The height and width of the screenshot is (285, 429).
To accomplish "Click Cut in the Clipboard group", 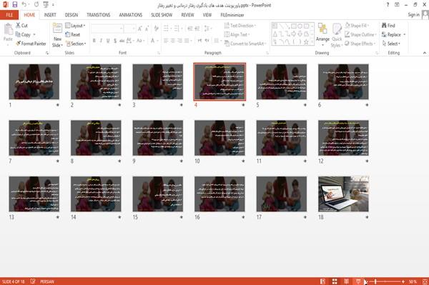I will point(21,26).
